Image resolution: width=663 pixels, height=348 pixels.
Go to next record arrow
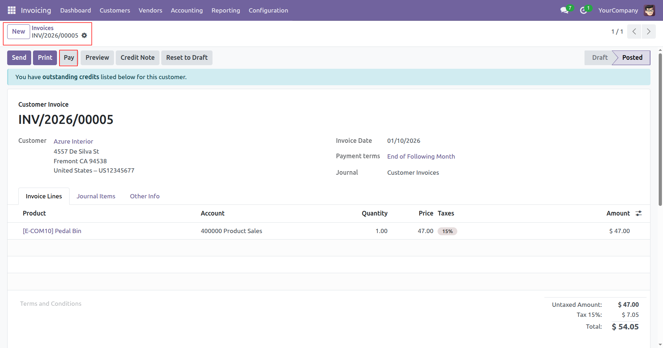click(648, 32)
